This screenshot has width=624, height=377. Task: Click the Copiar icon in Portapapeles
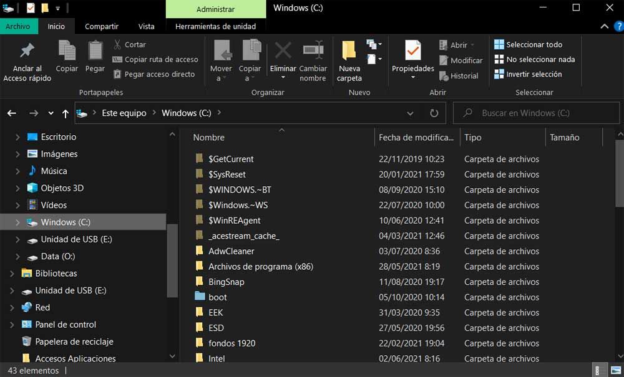point(67,50)
